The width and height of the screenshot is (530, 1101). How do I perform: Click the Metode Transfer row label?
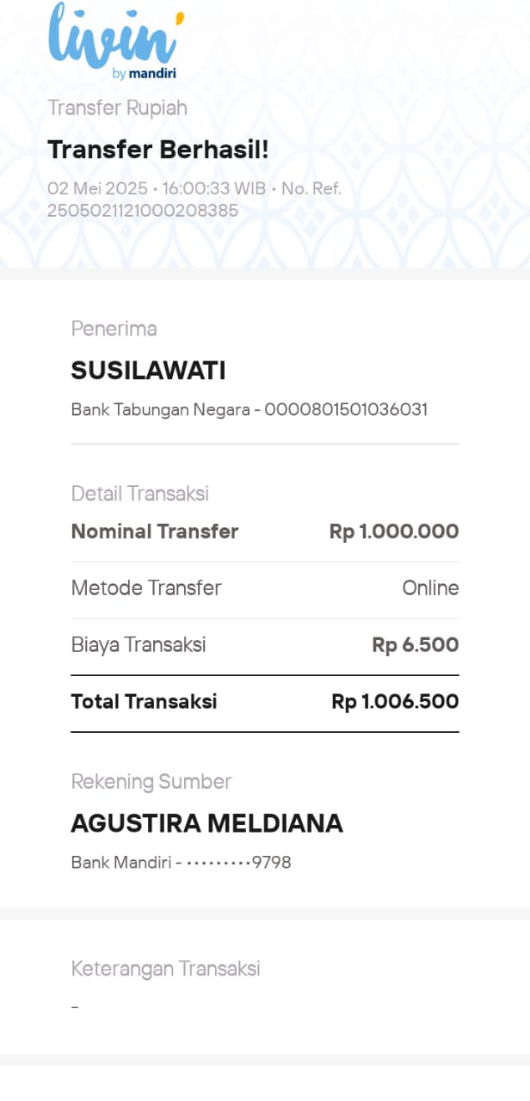tap(146, 588)
